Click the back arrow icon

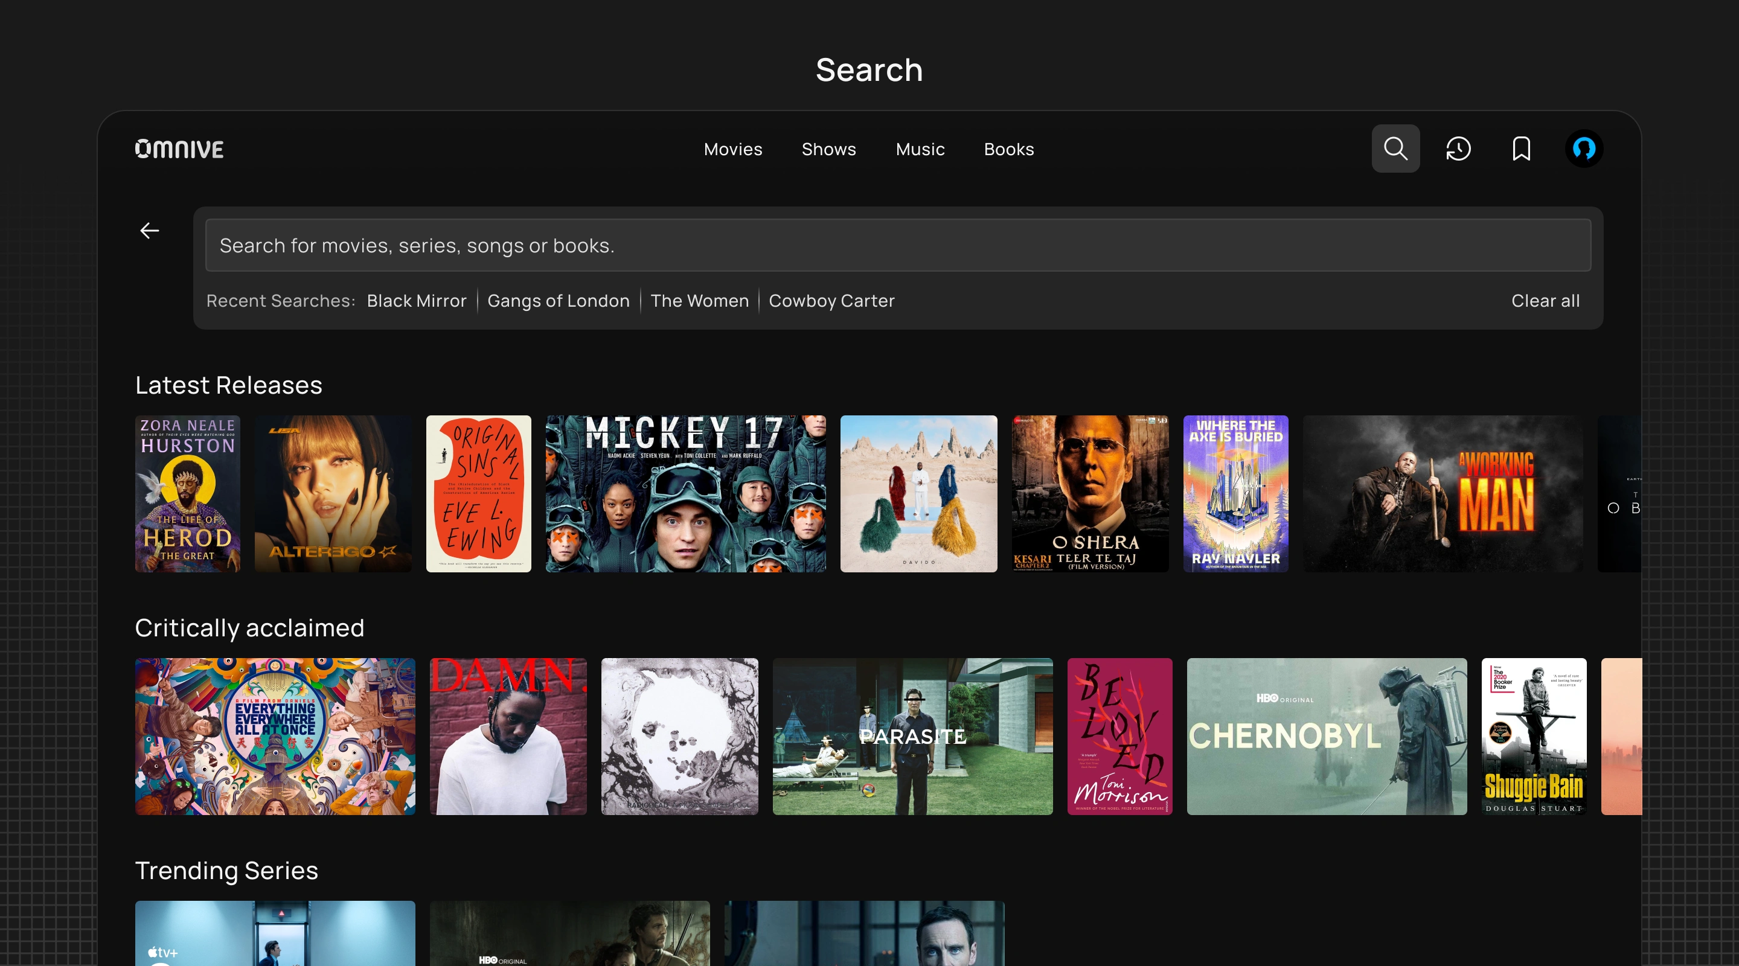coord(149,231)
